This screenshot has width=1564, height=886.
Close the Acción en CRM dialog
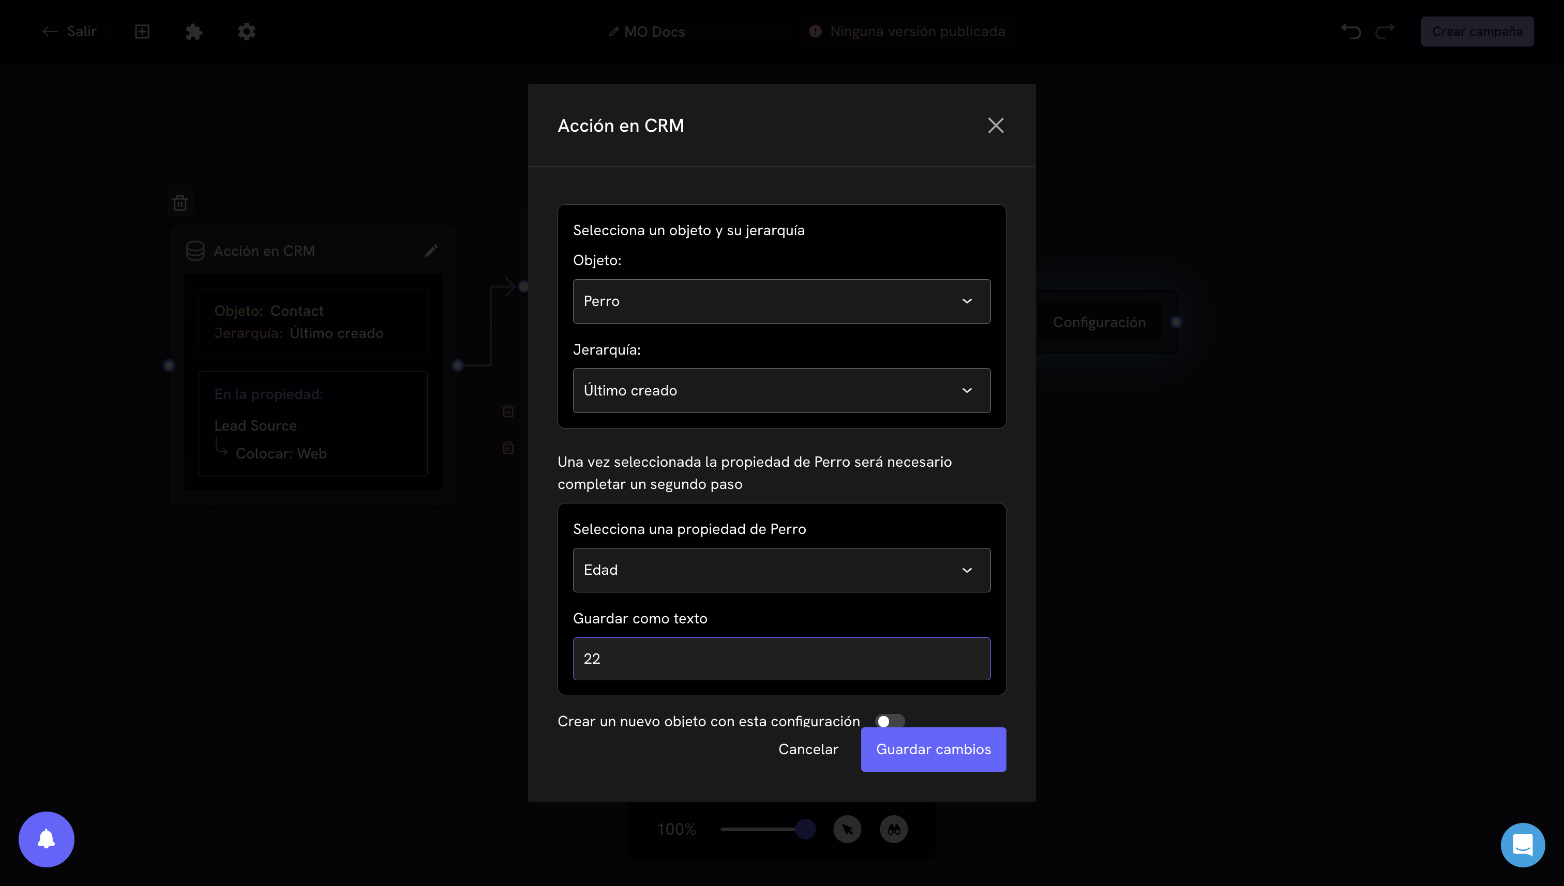996,126
